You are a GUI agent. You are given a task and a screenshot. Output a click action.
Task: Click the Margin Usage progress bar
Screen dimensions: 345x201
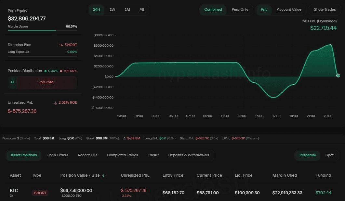42,31
